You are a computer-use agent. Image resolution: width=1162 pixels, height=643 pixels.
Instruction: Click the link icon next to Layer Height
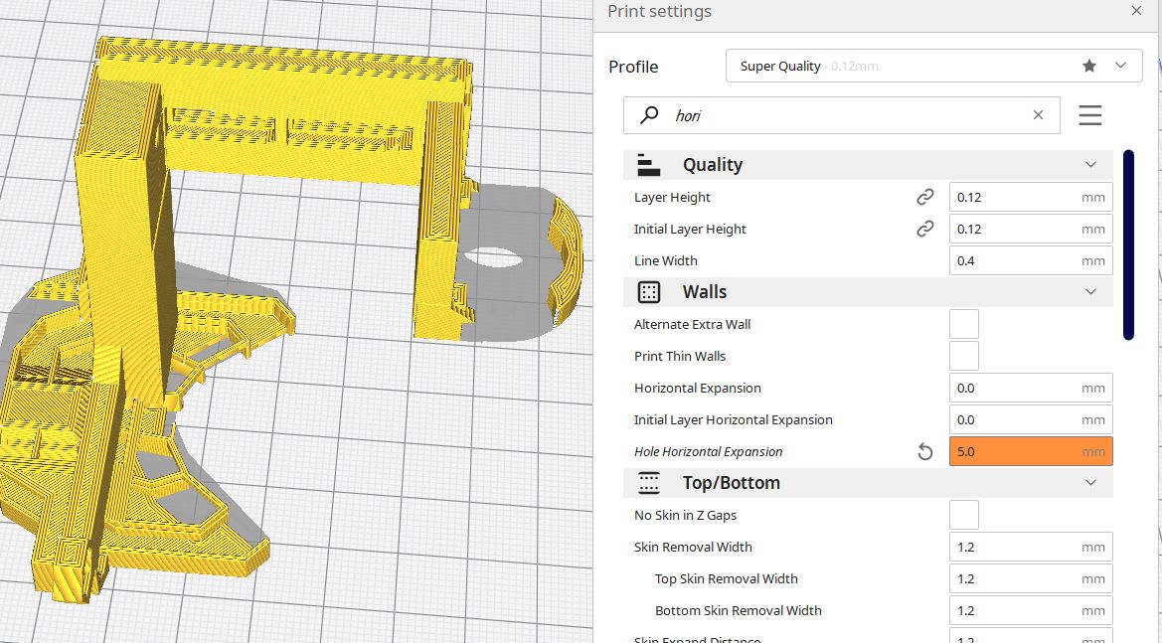click(x=925, y=197)
